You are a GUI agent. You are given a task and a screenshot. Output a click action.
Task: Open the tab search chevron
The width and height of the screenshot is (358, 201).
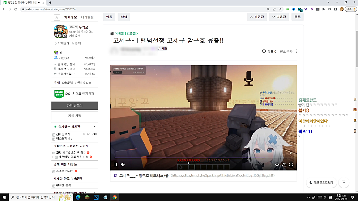[328, 2]
